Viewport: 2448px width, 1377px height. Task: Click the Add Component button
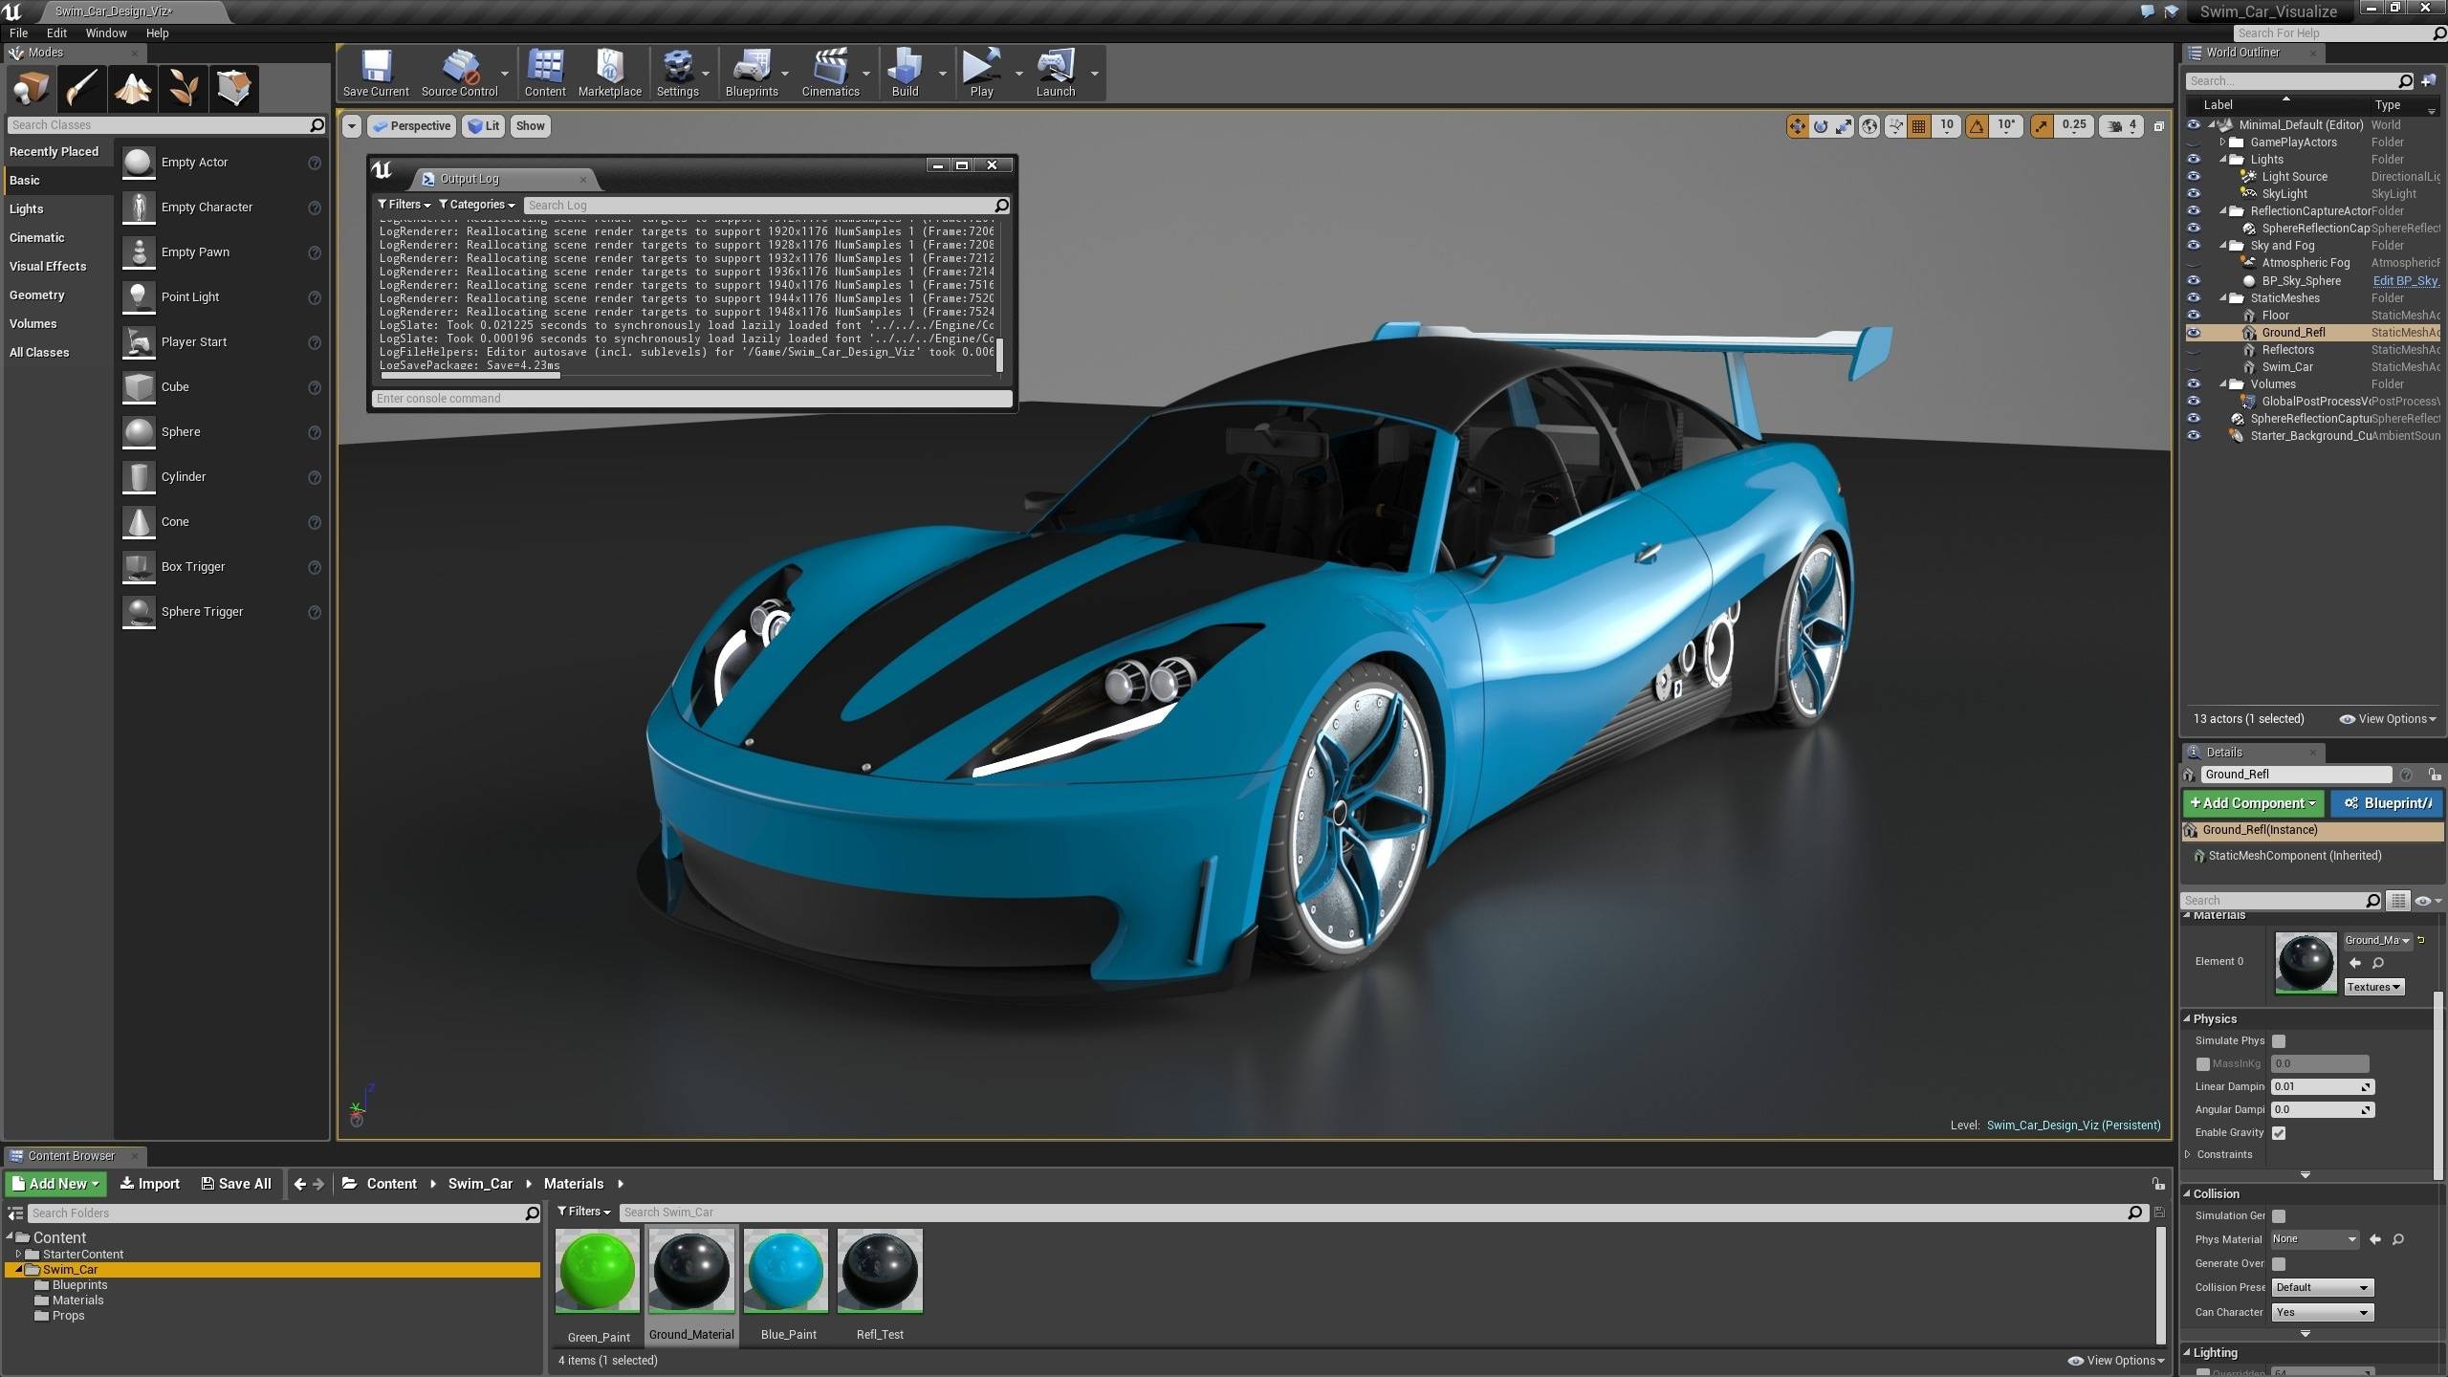click(x=2251, y=802)
